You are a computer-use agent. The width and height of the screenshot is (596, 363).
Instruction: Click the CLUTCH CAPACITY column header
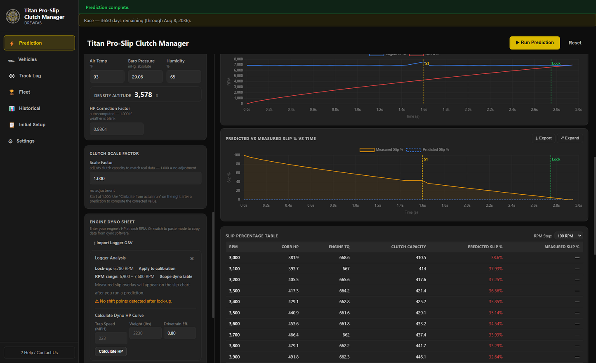coord(408,247)
